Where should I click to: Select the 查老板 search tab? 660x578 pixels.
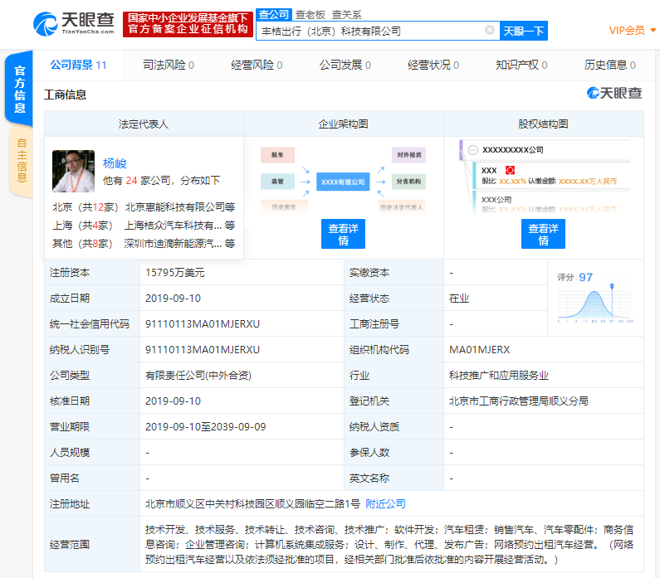(310, 15)
